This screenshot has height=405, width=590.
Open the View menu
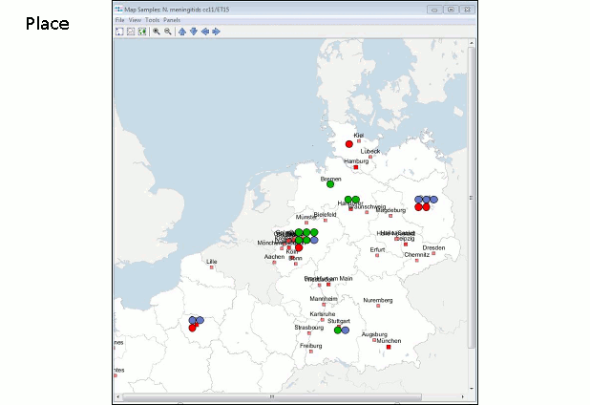[x=135, y=20]
